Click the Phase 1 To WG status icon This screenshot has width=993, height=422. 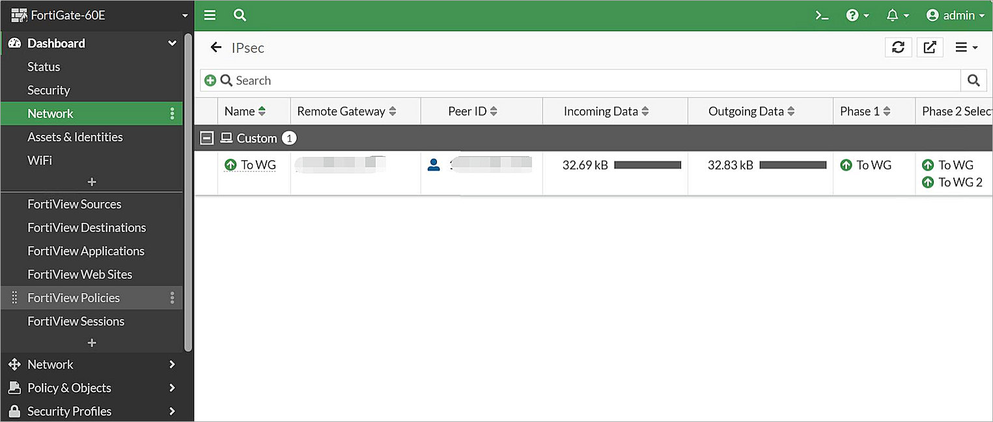point(846,165)
